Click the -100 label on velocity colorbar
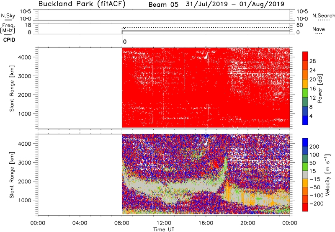Image resolution: width=335 pixels, height=232 pixels. coord(317,196)
